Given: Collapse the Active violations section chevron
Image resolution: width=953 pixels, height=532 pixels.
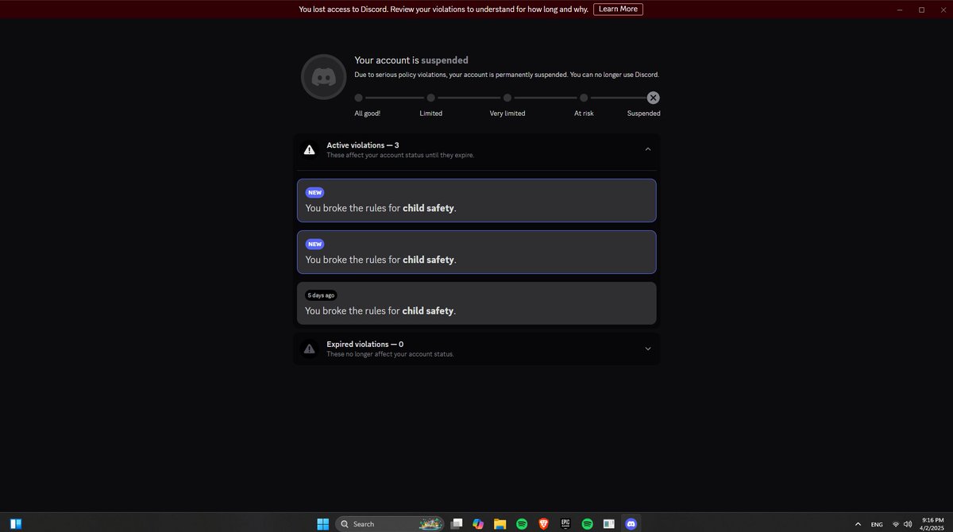Looking at the screenshot, I should coord(647,149).
